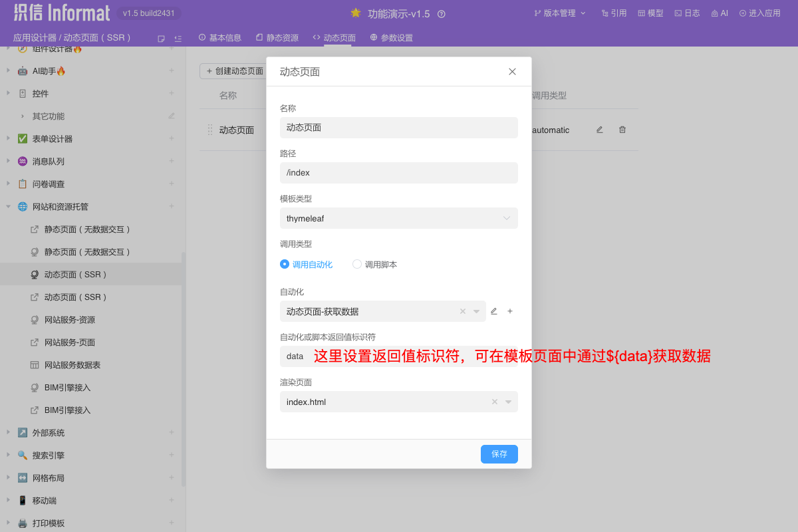Click the plus icon to add new automation
The image size is (798, 532).
(510, 311)
